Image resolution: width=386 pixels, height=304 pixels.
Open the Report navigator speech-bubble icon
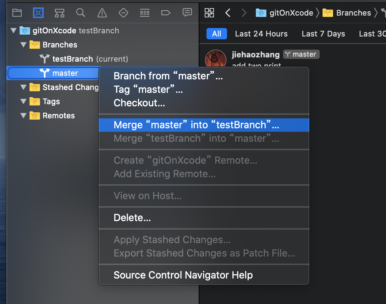click(x=187, y=12)
